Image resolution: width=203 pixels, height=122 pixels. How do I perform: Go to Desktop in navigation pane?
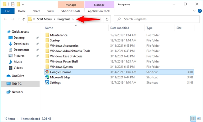[x=19, y=38]
